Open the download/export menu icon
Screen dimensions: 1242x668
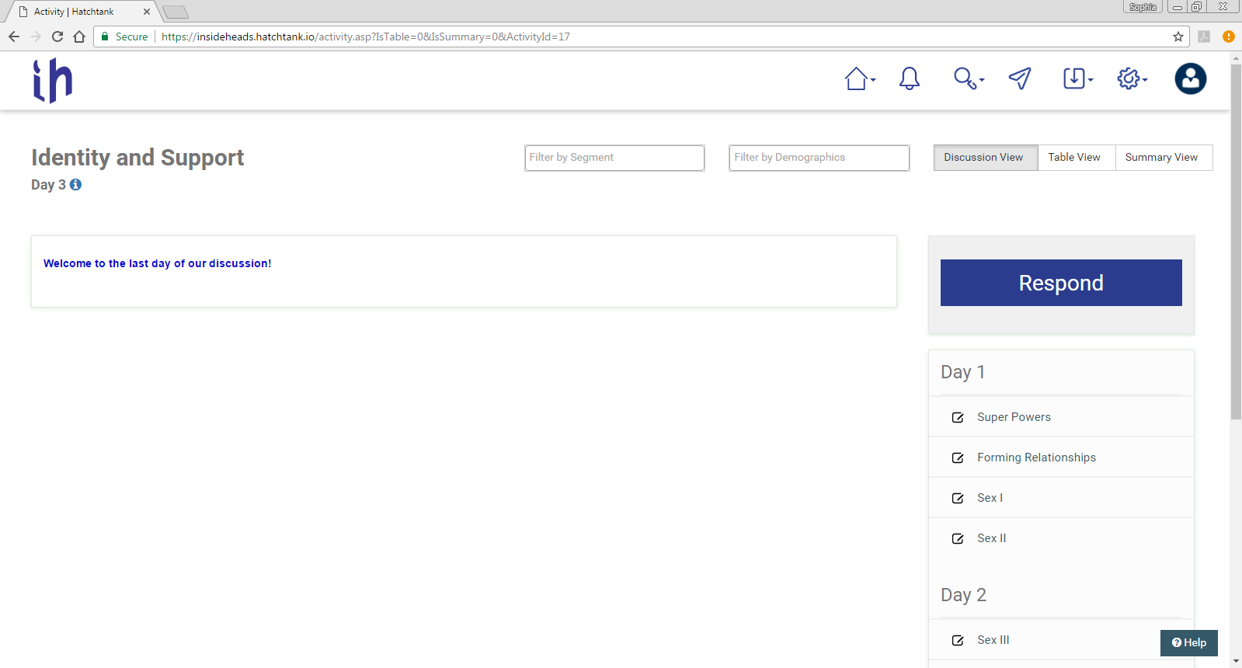(1077, 78)
